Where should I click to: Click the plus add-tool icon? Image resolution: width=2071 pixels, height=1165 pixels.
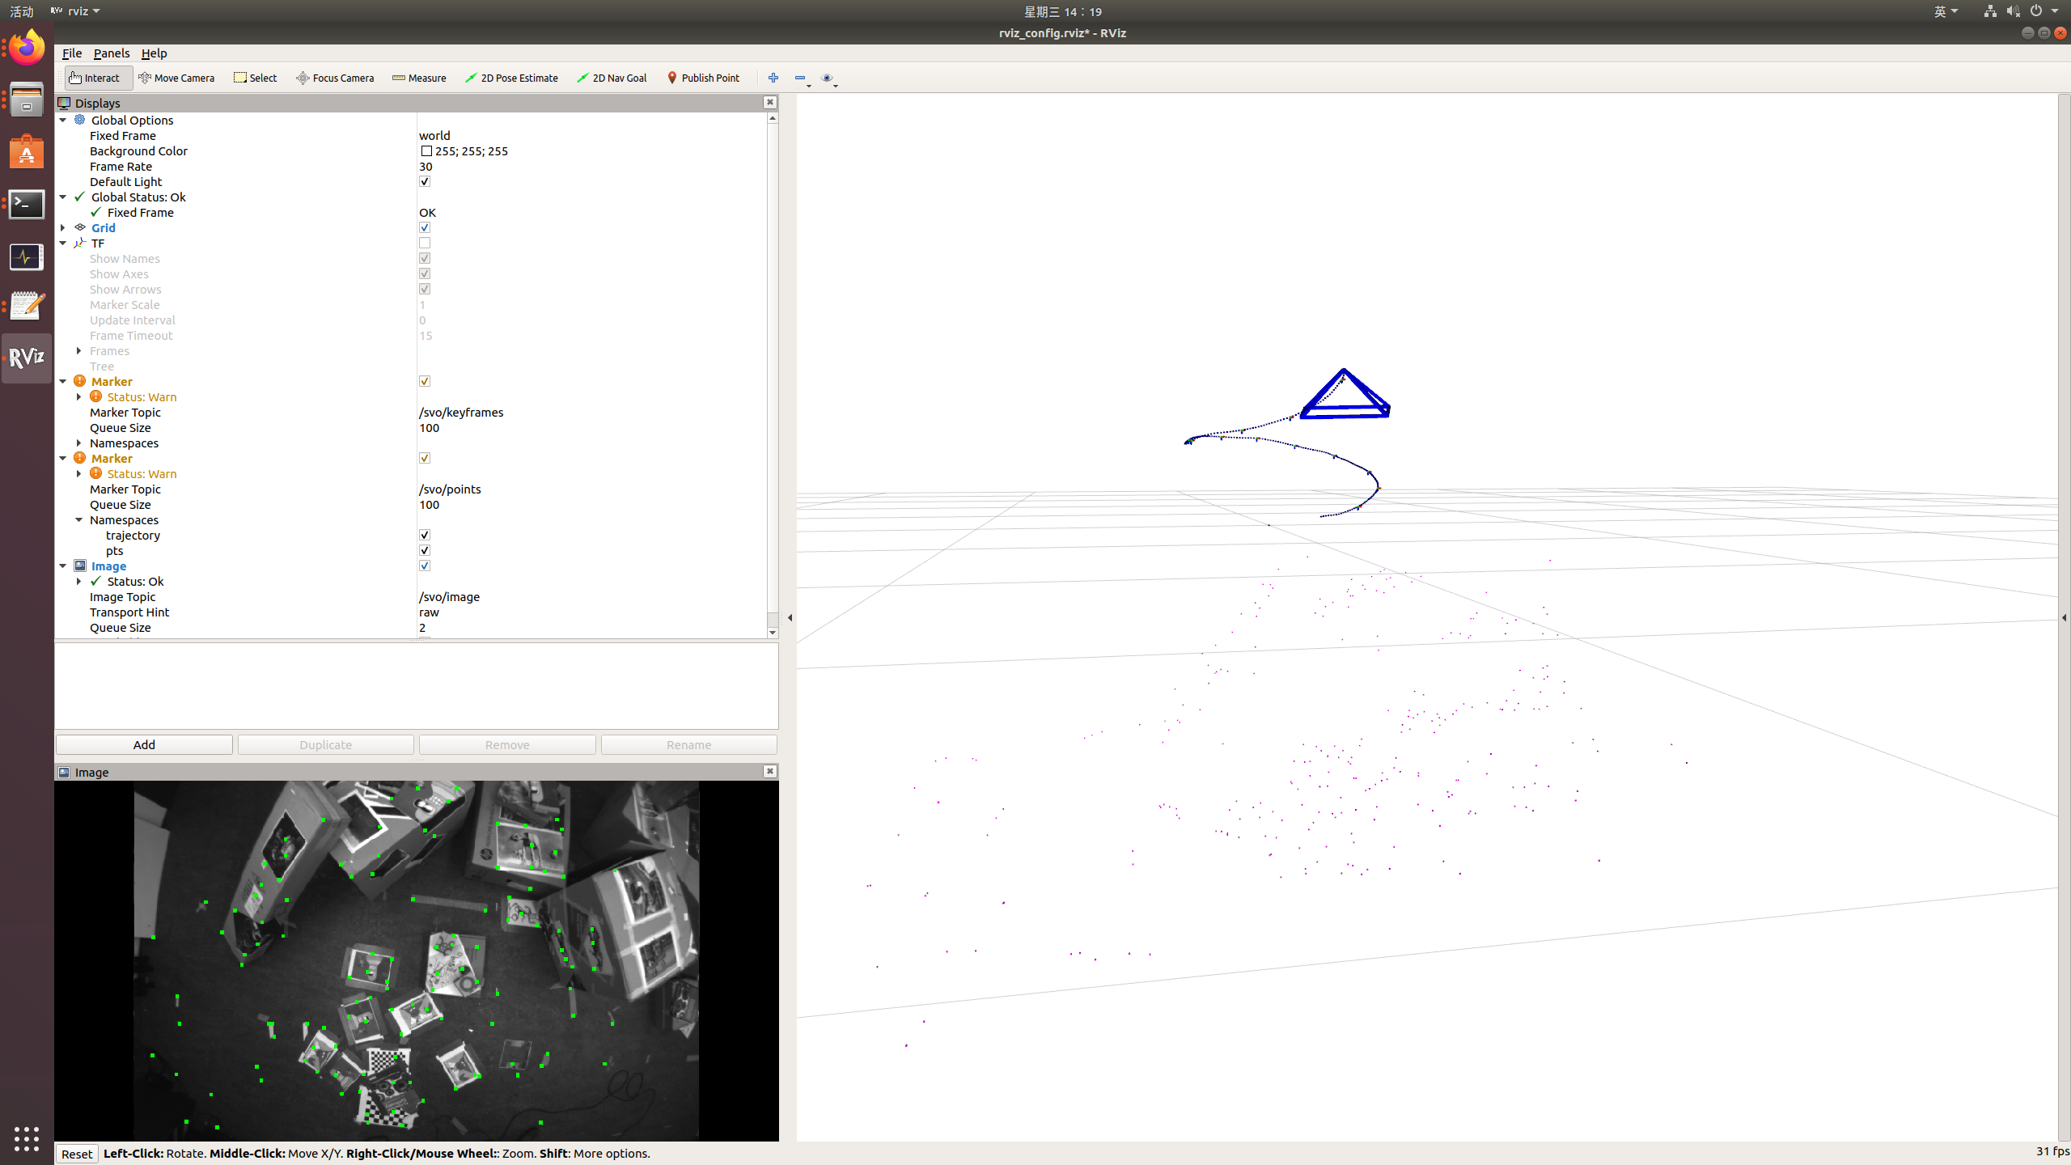[773, 78]
